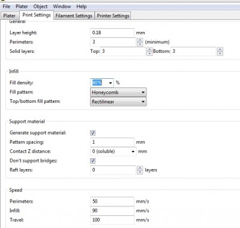Image resolution: width=240 pixels, height=228 pixels.
Task: Switch to Filament Settings tab
Action: pos(74,16)
